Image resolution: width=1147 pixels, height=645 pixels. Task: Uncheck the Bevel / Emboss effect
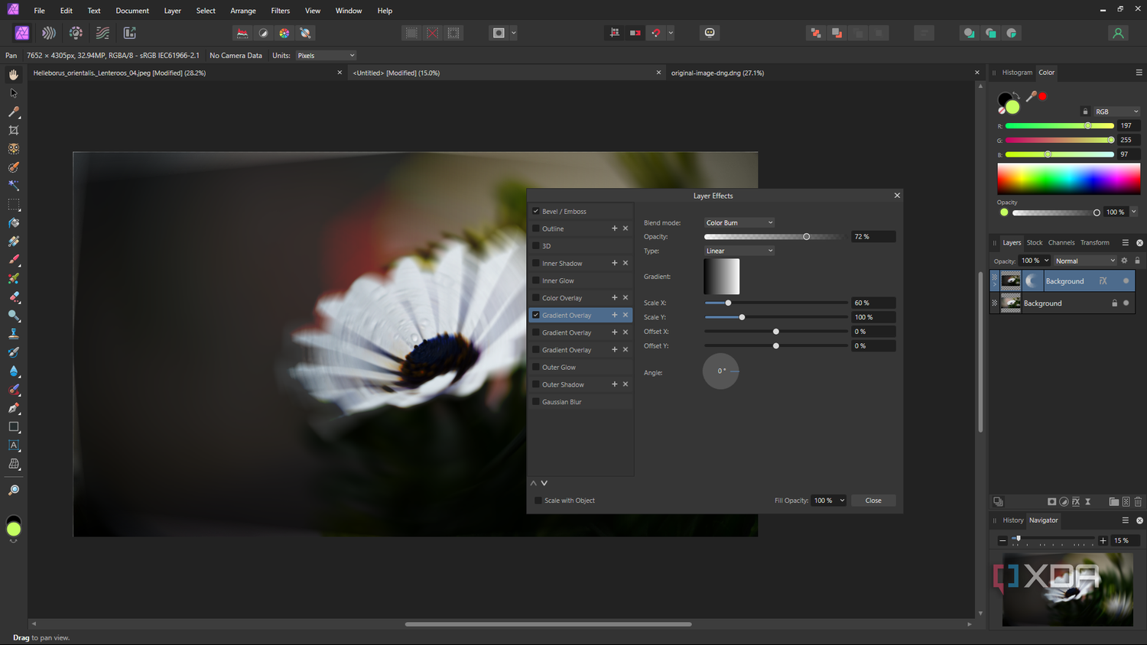[x=536, y=211]
